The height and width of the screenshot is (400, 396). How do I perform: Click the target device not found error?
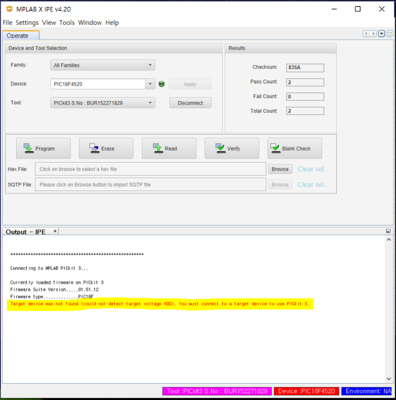[160, 304]
